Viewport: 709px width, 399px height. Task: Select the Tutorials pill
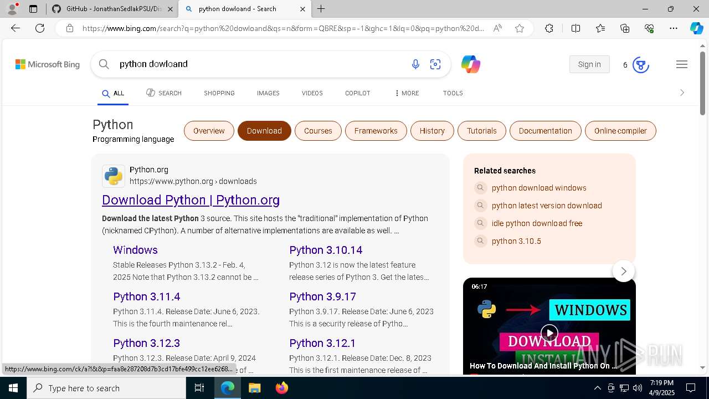(482, 131)
